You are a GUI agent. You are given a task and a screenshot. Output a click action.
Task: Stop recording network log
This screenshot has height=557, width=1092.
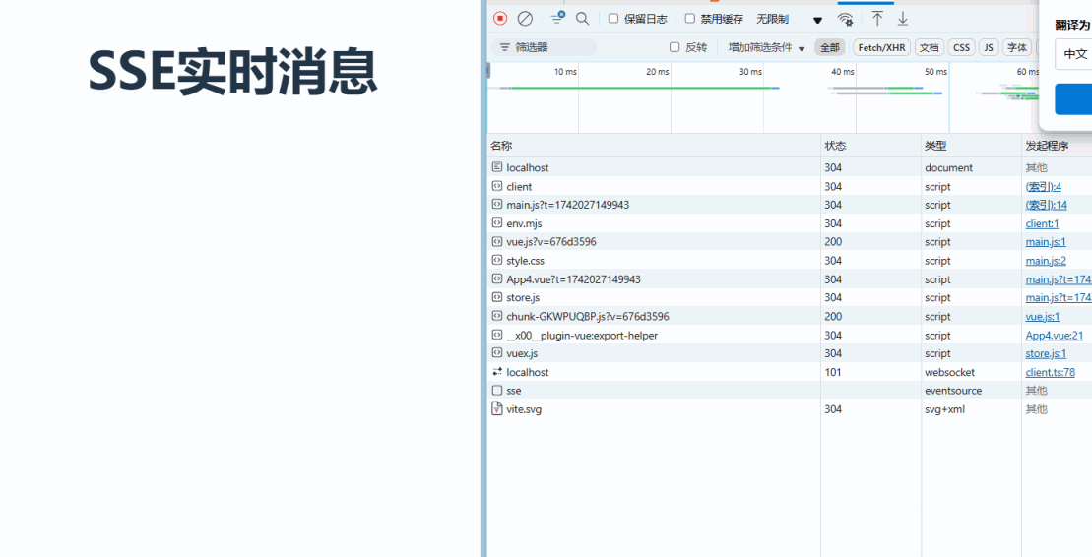[x=500, y=19]
